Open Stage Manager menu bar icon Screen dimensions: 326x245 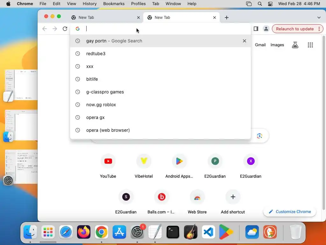tap(249, 4)
